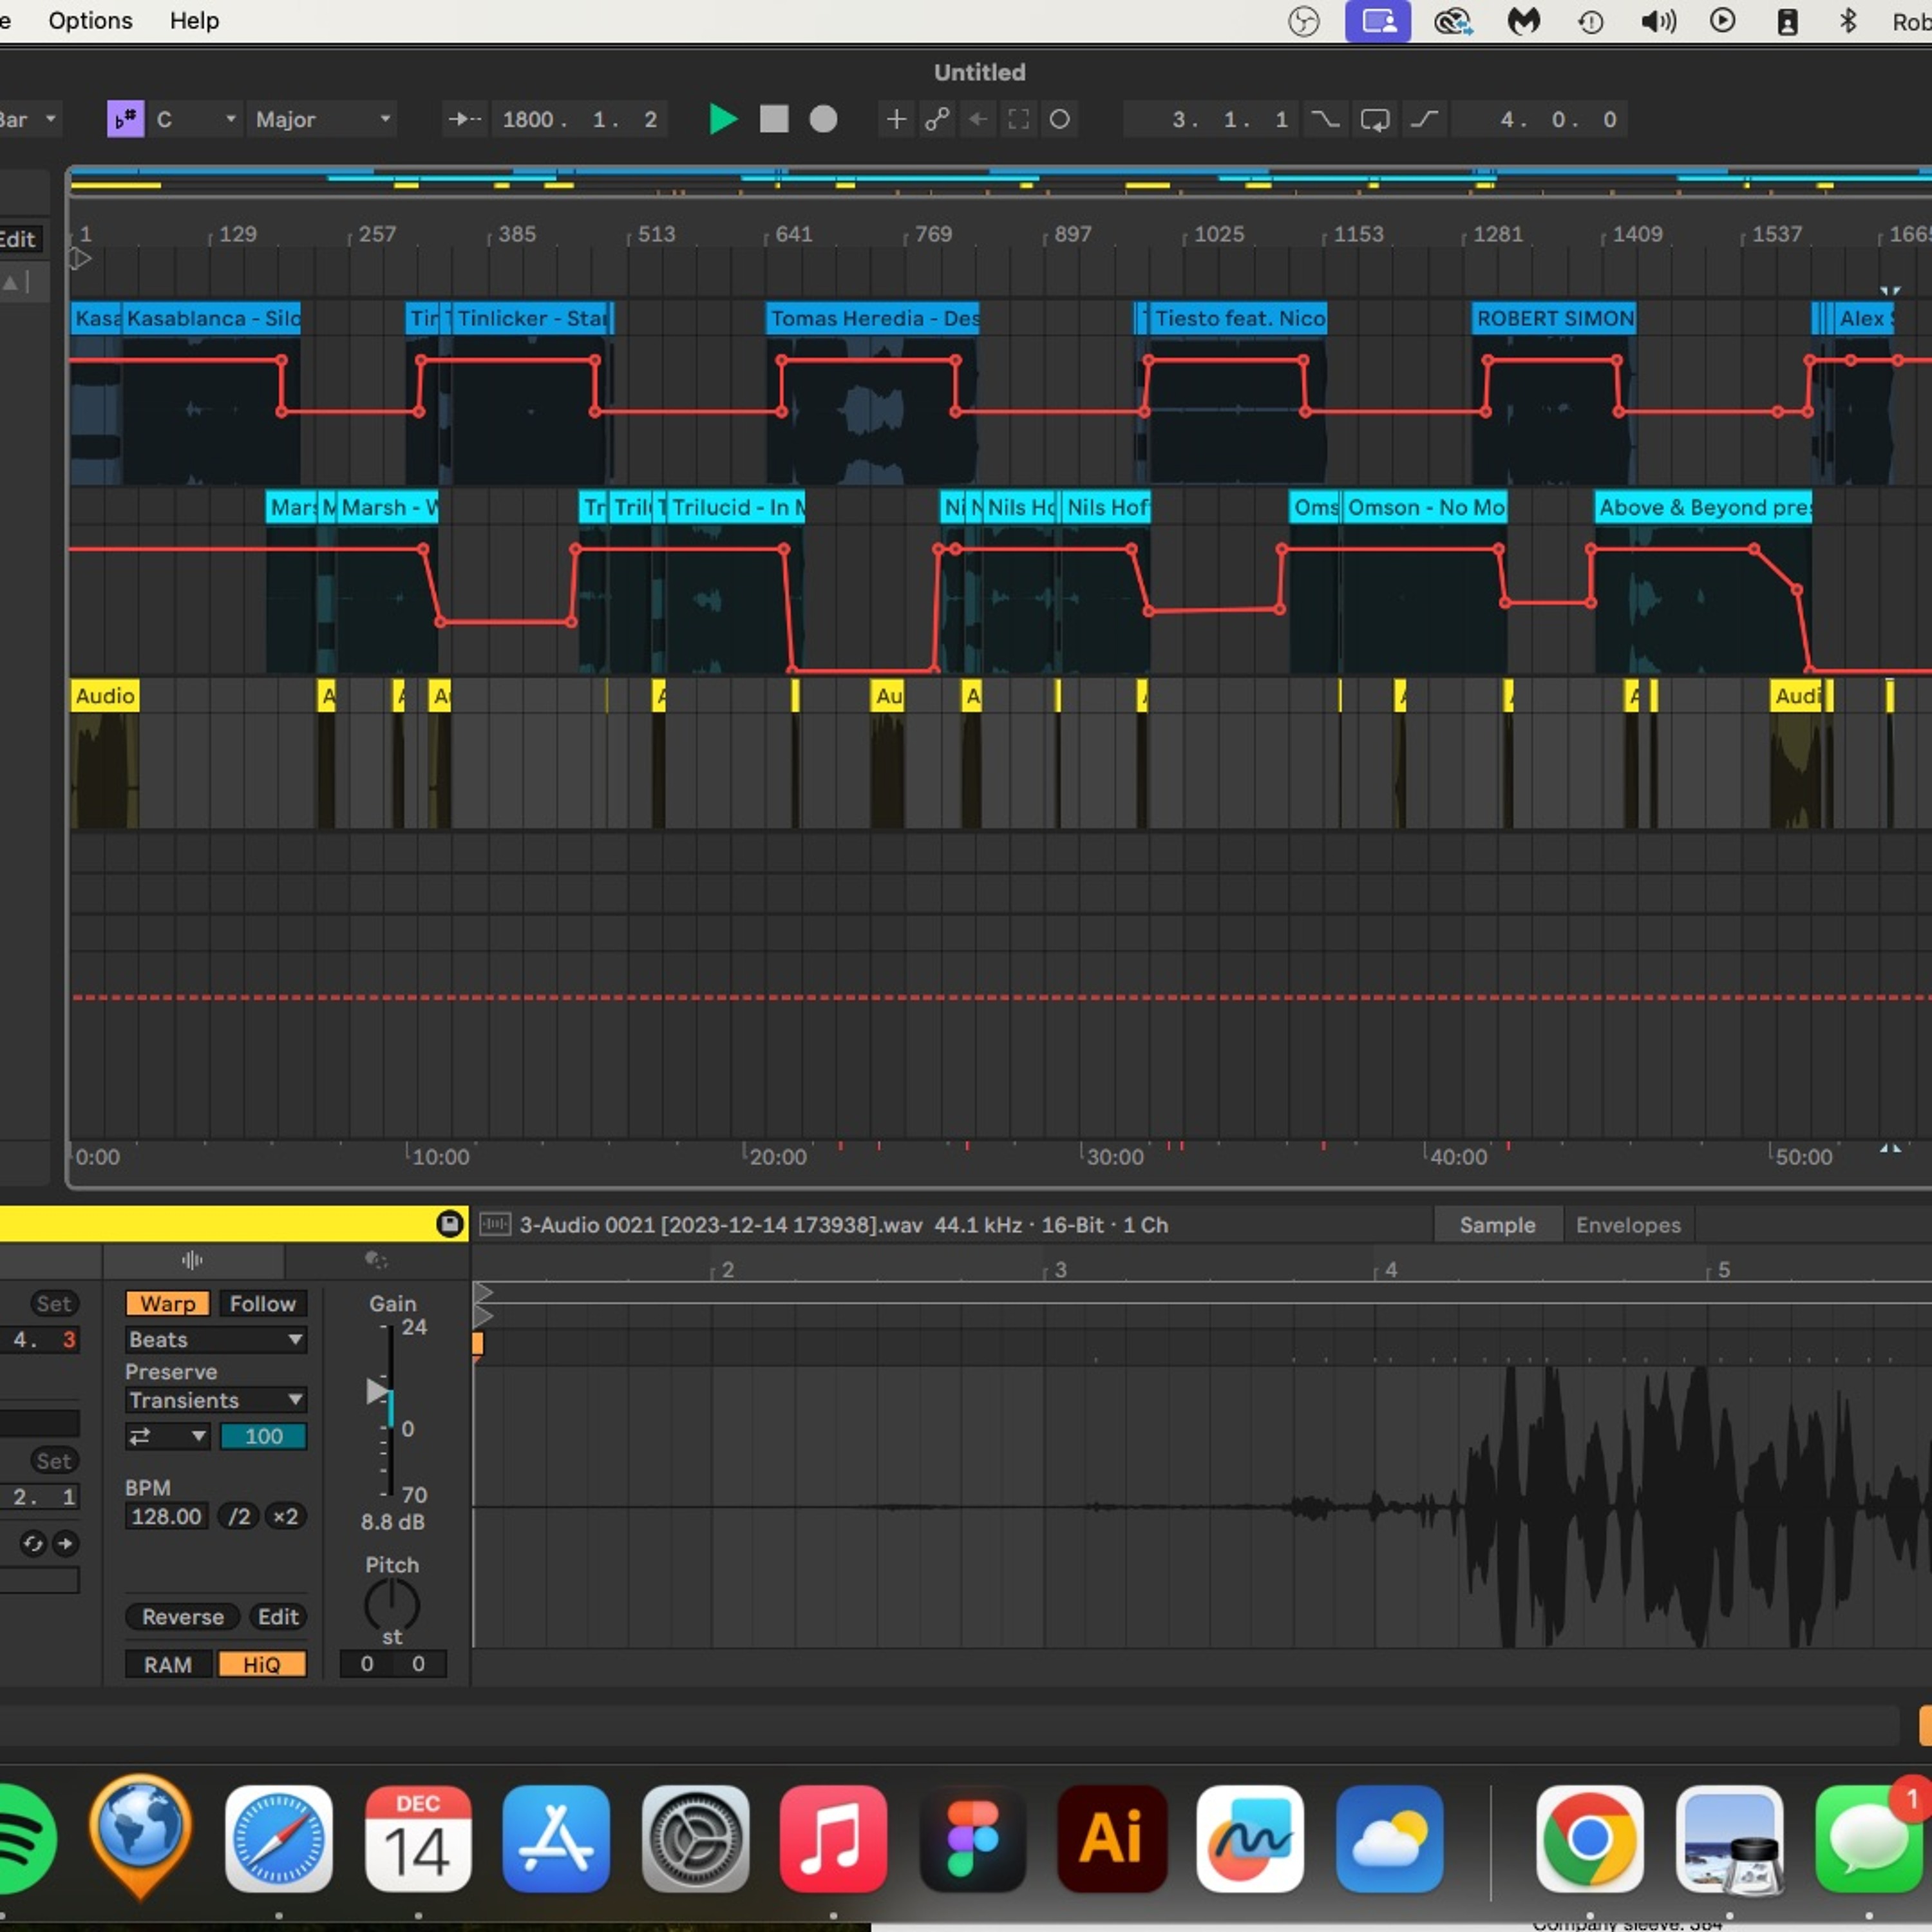The width and height of the screenshot is (1932, 1932).
Task: Select the 'Above & Beyond pres' clip
Action: (1703, 507)
